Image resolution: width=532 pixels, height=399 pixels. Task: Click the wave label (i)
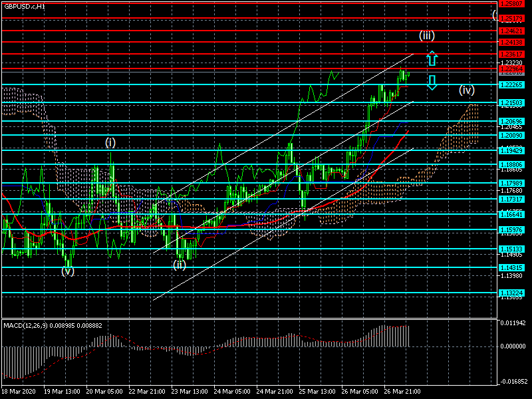[x=110, y=142]
